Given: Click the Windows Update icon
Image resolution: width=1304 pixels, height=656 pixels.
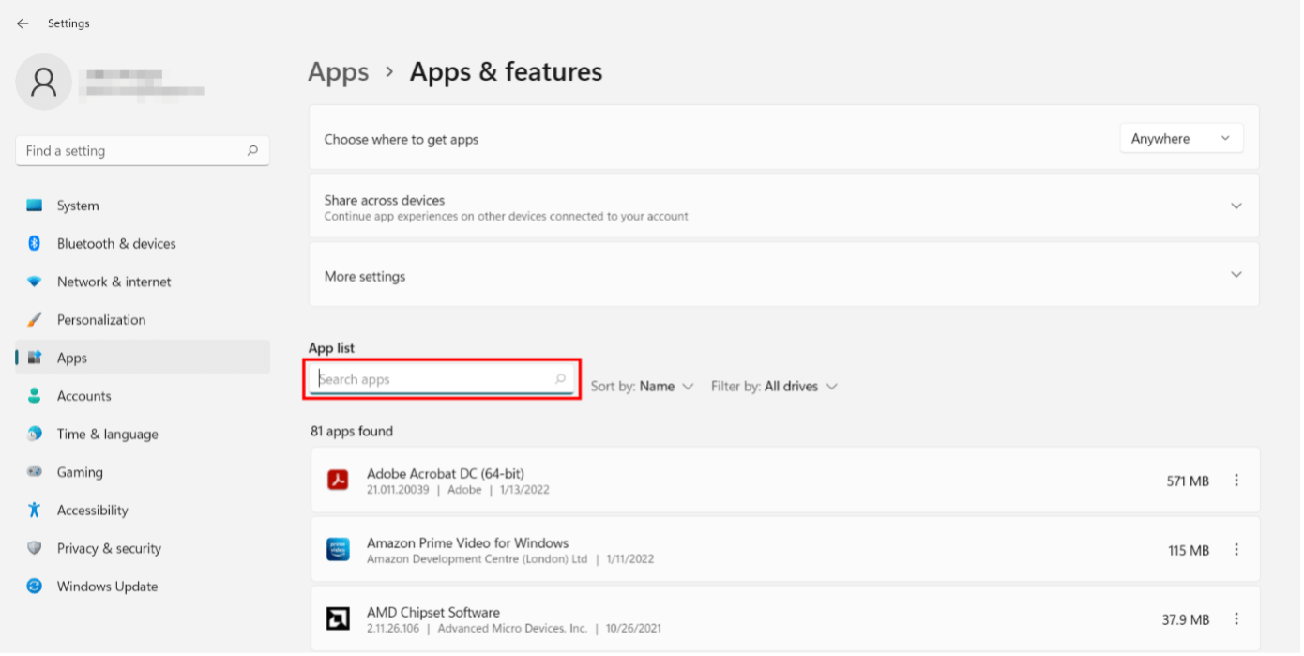Looking at the screenshot, I should pos(35,587).
